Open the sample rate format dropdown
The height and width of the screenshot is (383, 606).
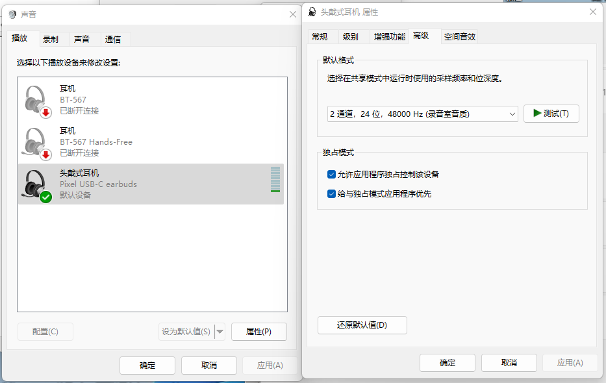pyautogui.click(x=422, y=114)
